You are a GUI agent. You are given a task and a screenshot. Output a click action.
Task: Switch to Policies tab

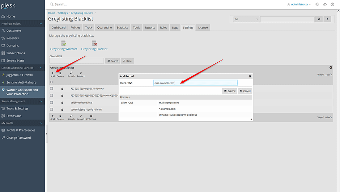point(75,28)
